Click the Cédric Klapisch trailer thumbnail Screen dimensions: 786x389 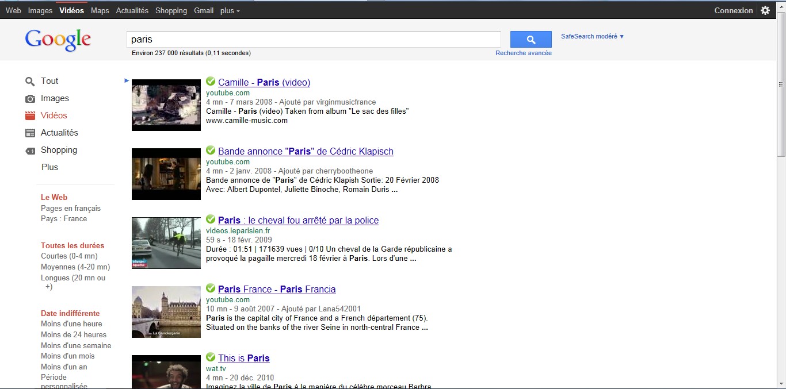[x=166, y=174]
